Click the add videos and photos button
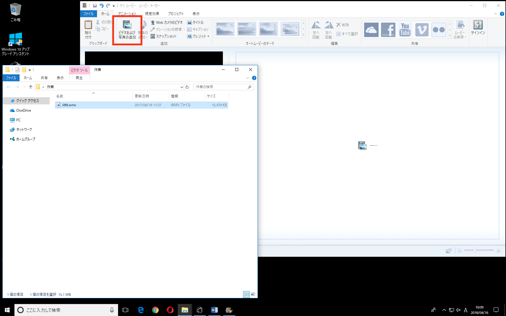The height and width of the screenshot is (316, 506). tap(127, 30)
